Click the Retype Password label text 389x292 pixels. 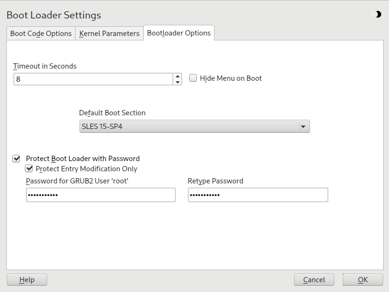[215, 181]
